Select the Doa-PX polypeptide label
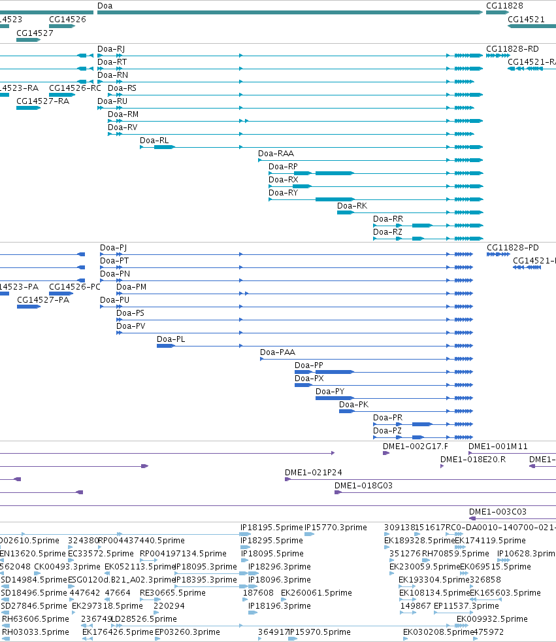This screenshot has width=556, height=642. [x=309, y=379]
